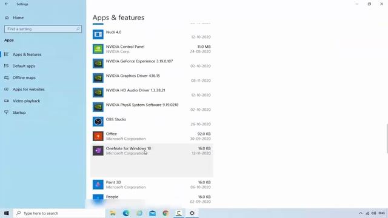Go back with the Settings back arrow
388x218 pixels.
tap(7, 4)
